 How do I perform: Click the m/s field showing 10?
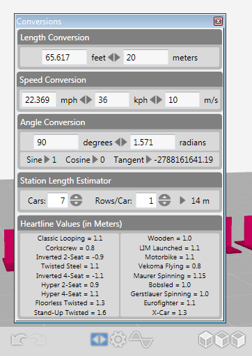182,99
